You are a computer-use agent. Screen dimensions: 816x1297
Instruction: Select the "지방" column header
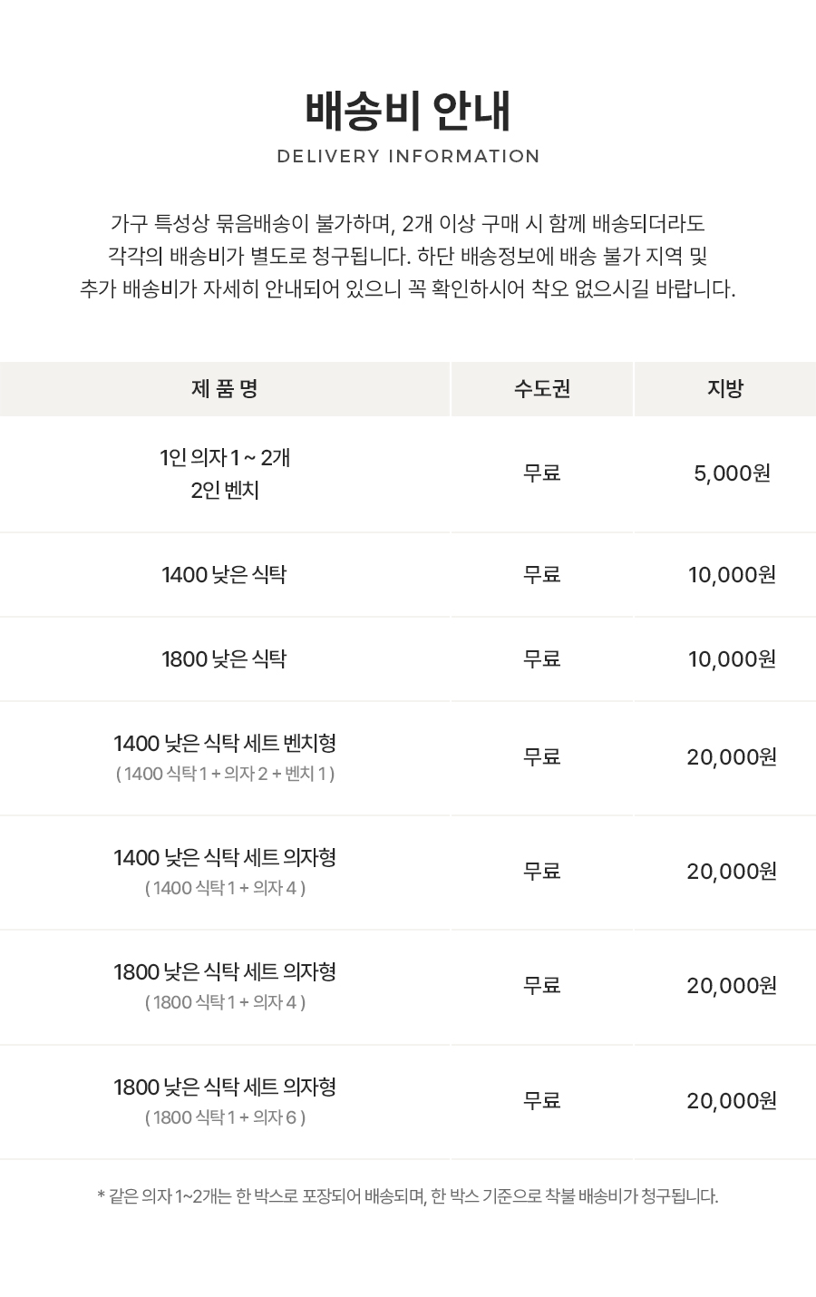click(x=725, y=389)
